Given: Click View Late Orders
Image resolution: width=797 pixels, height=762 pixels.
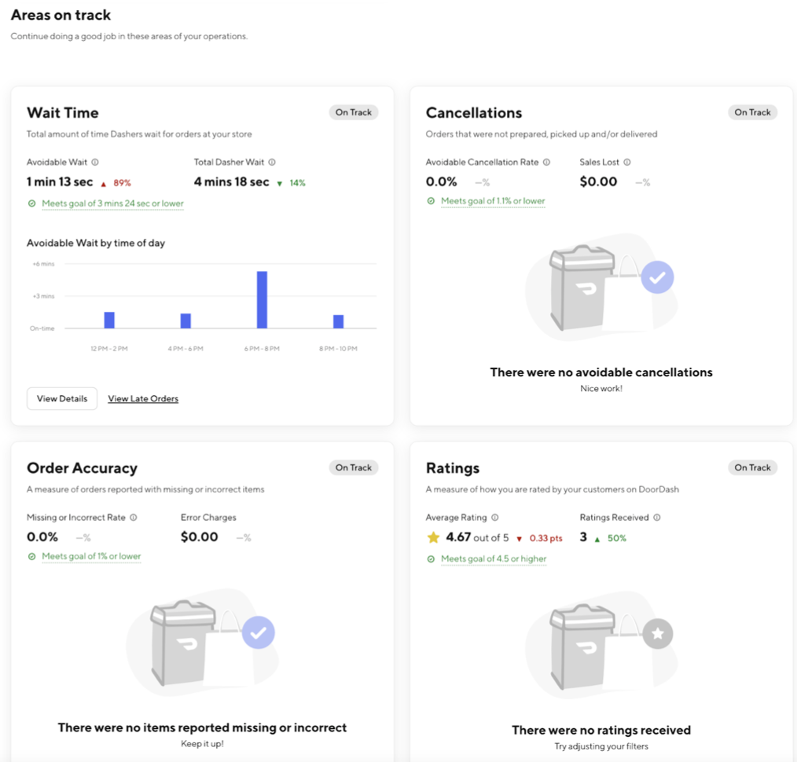Looking at the screenshot, I should pyautogui.click(x=142, y=398).
